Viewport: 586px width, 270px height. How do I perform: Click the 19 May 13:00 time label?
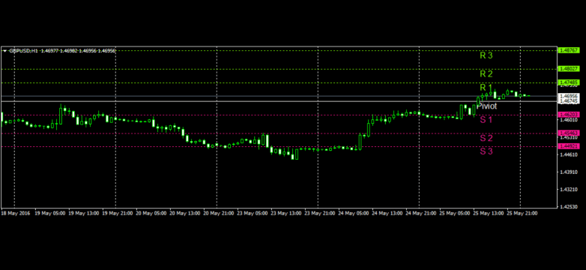click(84, 213)
